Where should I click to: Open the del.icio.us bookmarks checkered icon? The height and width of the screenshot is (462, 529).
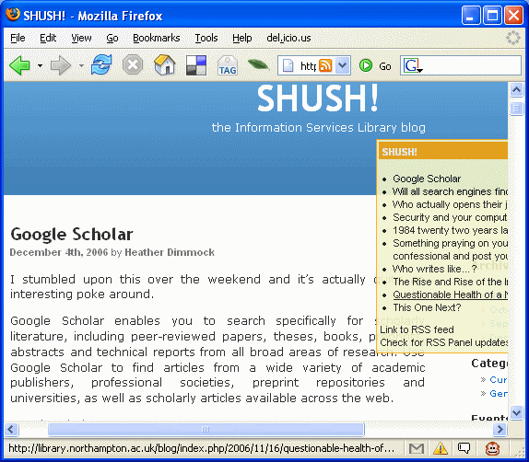[x=196, y=65]
